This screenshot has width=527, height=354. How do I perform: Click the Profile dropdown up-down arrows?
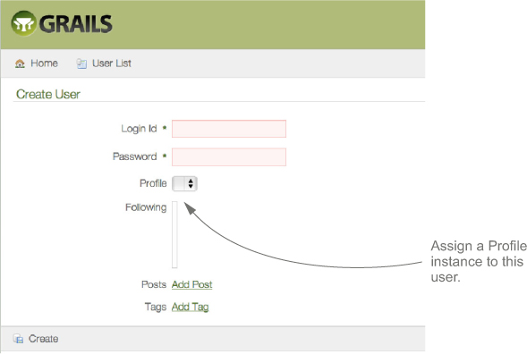pyautogui.click(x=191, y=184)
